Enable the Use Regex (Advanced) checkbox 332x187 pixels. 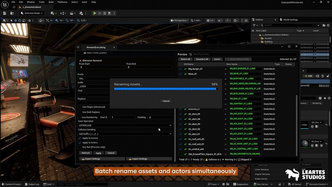(x=80, y=107)
